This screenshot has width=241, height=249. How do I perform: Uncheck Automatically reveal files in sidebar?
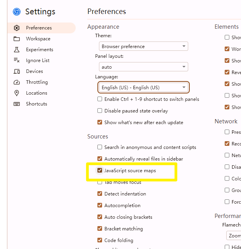coord(100,159)
